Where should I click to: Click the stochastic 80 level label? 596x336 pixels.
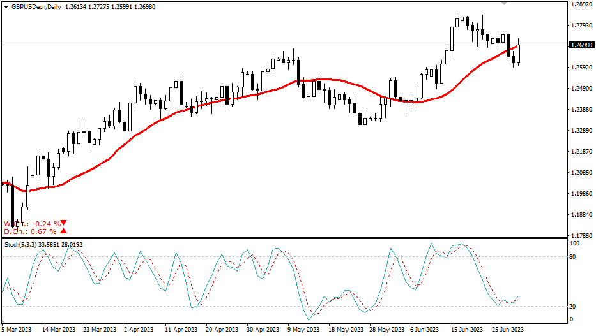(573, 257)
